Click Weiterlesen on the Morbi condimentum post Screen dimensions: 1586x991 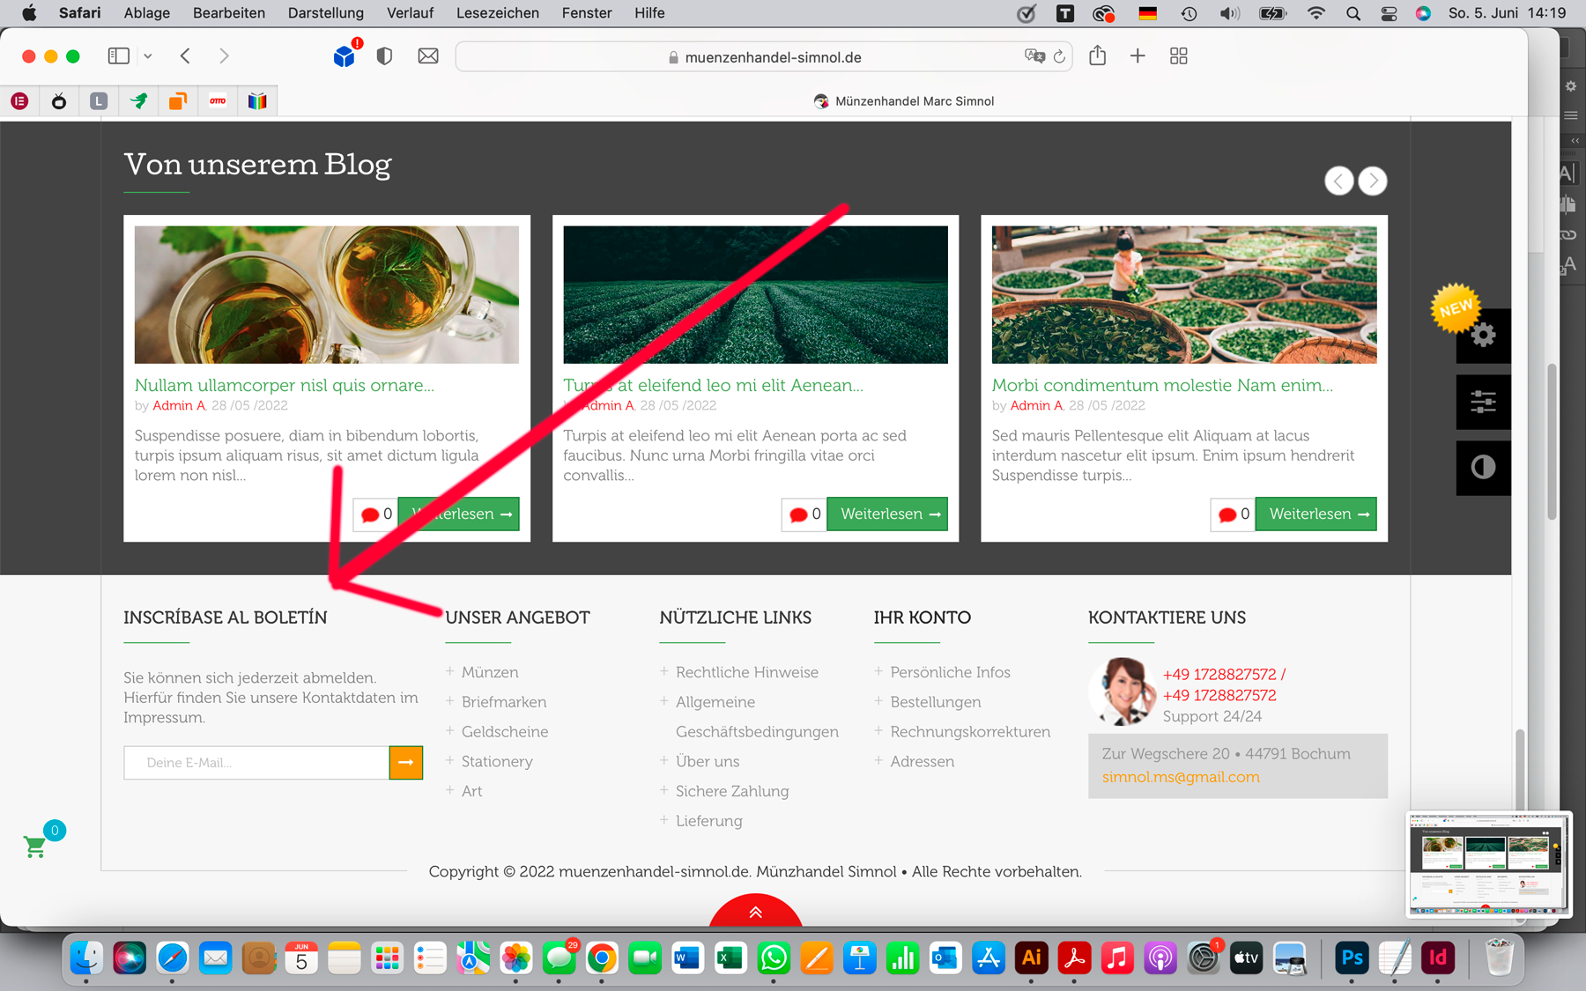click(x=1316, y=514)
